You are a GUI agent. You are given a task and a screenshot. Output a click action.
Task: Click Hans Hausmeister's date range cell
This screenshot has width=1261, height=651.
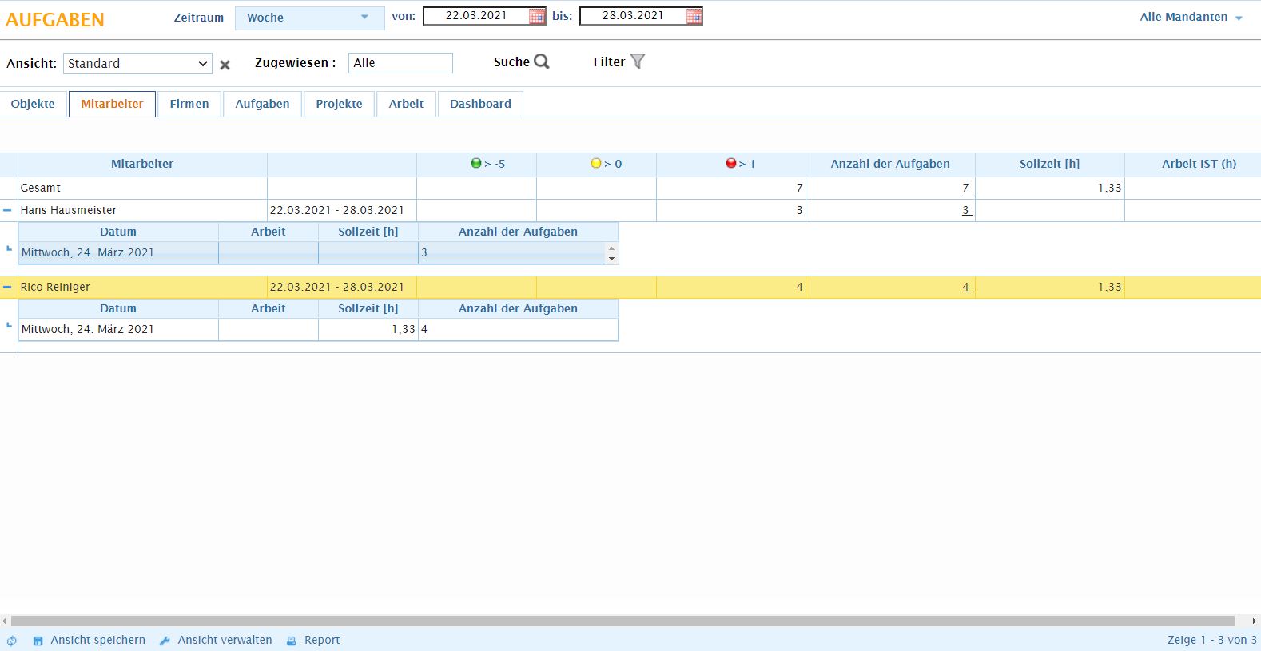click(x=342, y=210)
